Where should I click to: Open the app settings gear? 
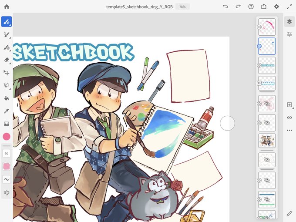click(276, 7)
